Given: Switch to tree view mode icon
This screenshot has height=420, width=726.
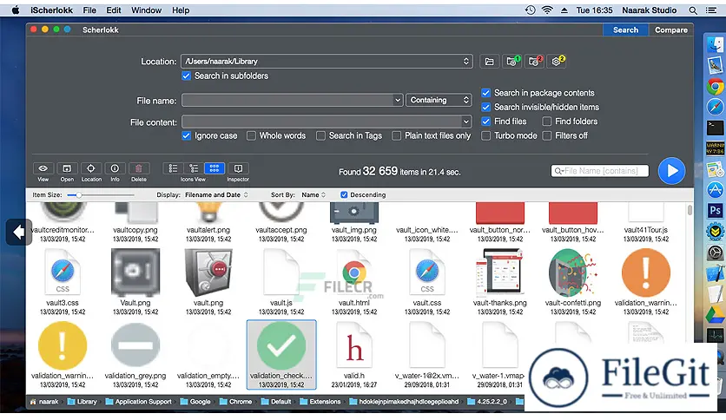Looking at the screenshot, I should click(x=194, y=168).
